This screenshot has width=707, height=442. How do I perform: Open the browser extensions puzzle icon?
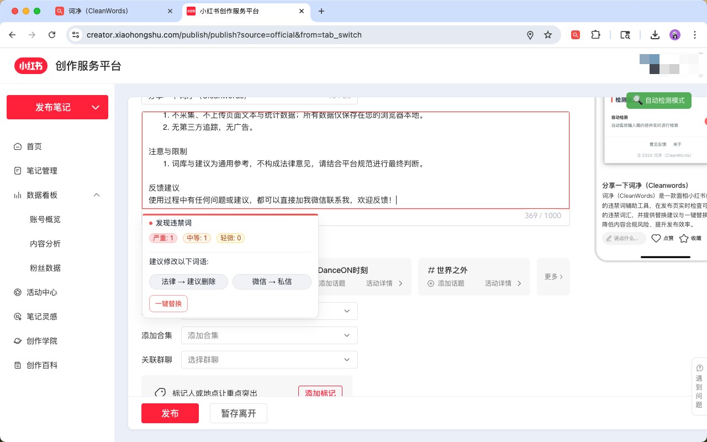click(595, 35)
